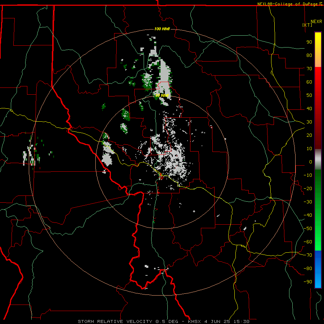Screen dimensions: 324x324
Task: Click the positive 40 scale value
Action: click(309, 108)
